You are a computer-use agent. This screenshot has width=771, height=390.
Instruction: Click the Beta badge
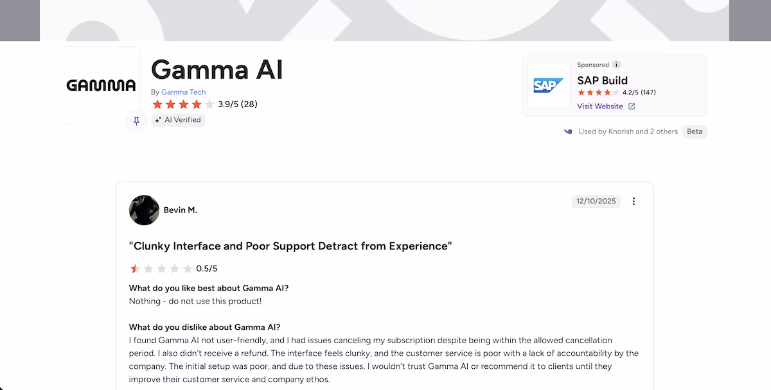tap(695, 131)
